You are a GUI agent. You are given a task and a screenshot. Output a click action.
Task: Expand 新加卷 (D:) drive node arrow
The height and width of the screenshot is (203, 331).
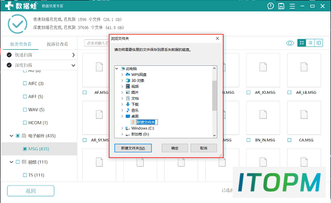click(122, 134)
